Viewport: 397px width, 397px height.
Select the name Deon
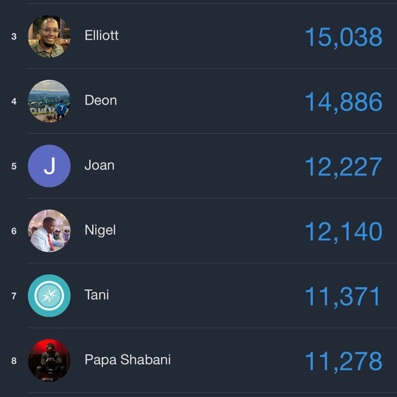(x=101, y=100)
